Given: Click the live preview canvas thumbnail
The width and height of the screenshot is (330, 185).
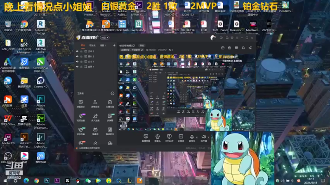Looking at the screenshot, I should coord(186,92).
